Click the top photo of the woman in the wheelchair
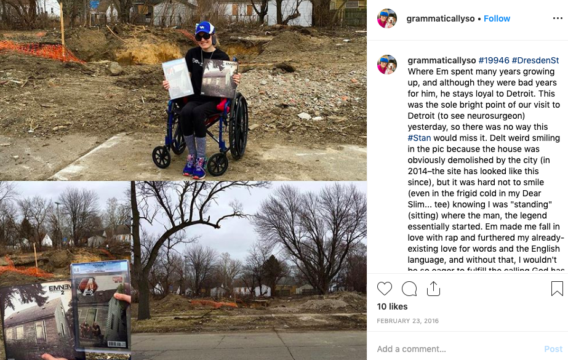This screenshot has width=568, height=360. [183, 90]
